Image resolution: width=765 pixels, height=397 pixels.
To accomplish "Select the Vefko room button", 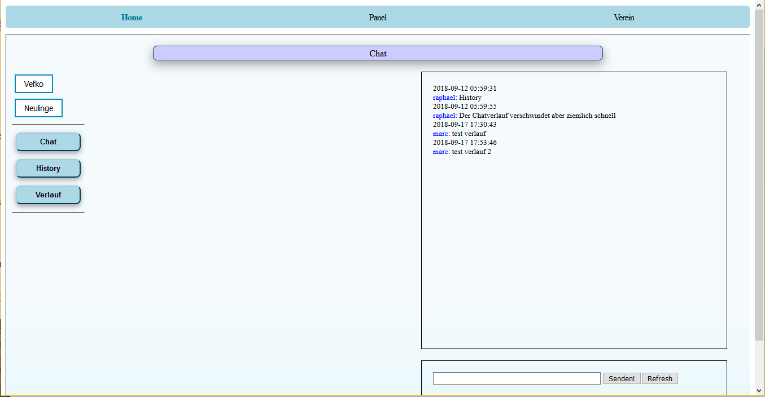I will [x=34, y=84].
